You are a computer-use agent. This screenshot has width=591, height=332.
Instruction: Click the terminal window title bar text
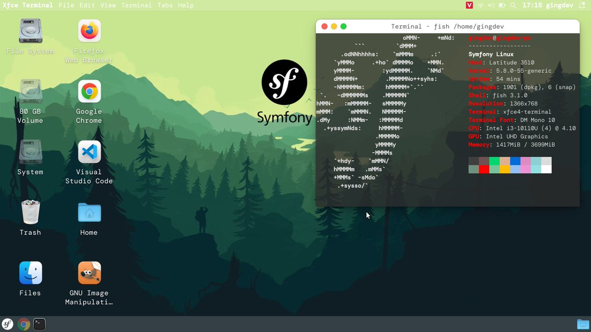[x=448, y=27]
